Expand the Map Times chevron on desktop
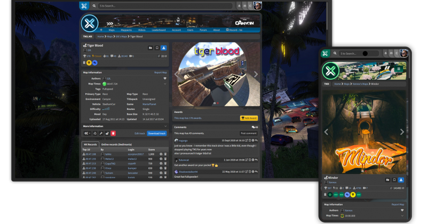 coord(165,84)
